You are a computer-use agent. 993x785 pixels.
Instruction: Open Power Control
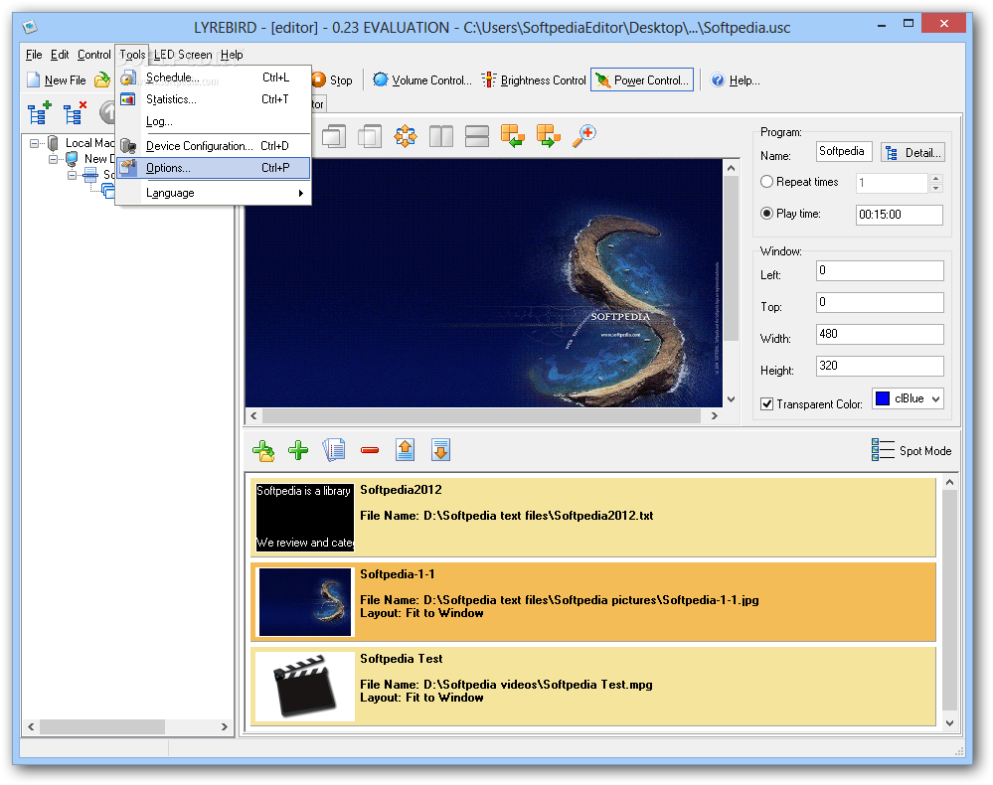click(x=642, y=80)
